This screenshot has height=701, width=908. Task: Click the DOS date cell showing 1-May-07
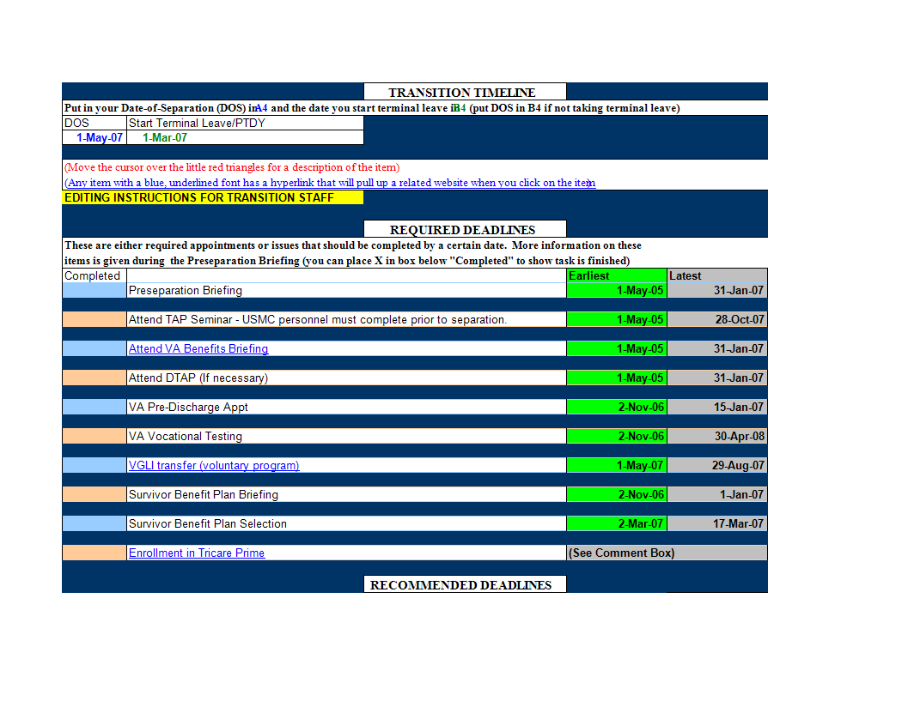[95, 137]
